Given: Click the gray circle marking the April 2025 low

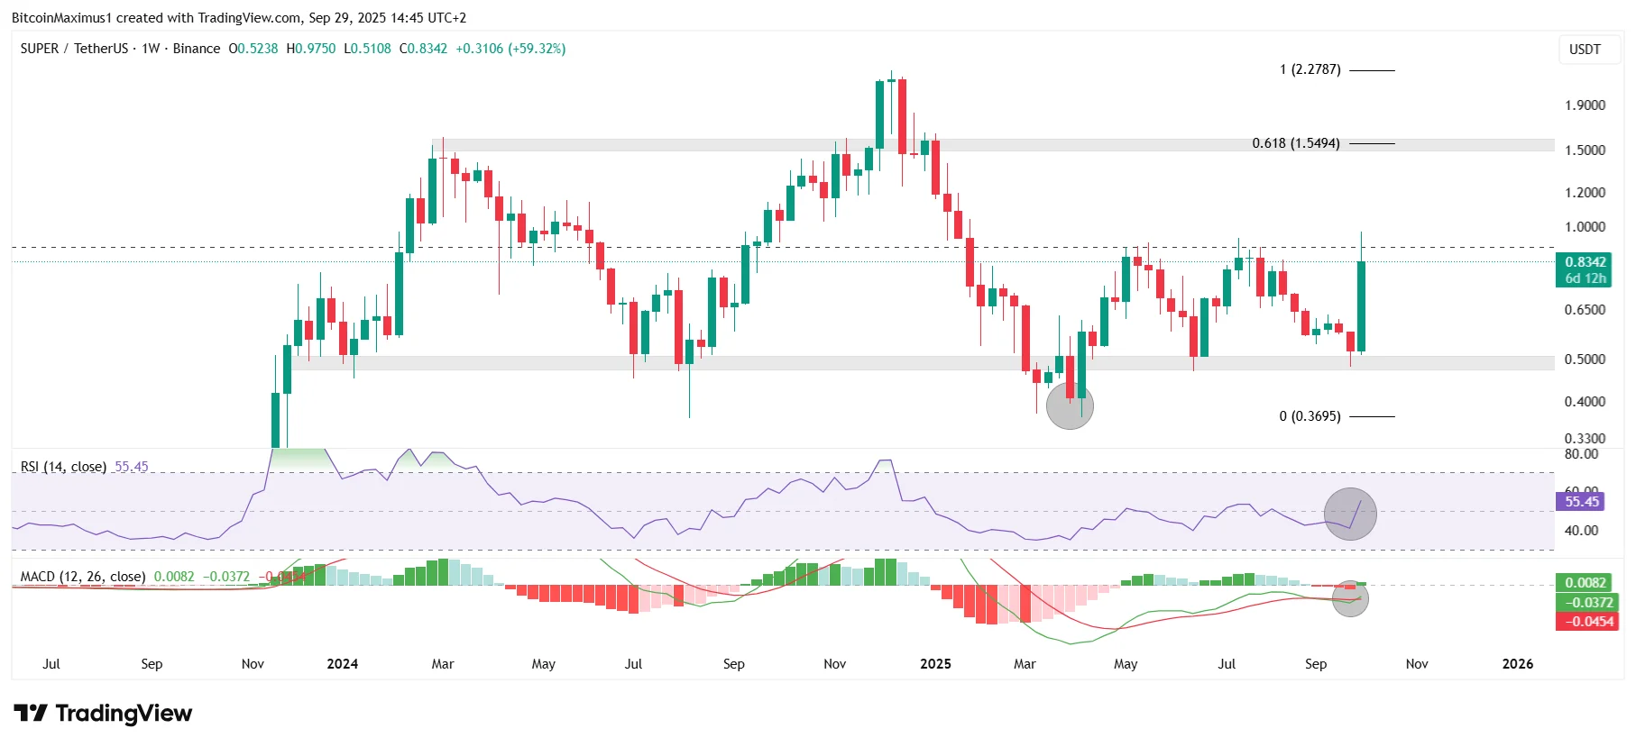Looking at the screenshot, I should coord(1070,405).
